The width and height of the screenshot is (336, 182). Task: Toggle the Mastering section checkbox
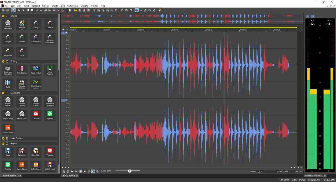pos(7,93)
